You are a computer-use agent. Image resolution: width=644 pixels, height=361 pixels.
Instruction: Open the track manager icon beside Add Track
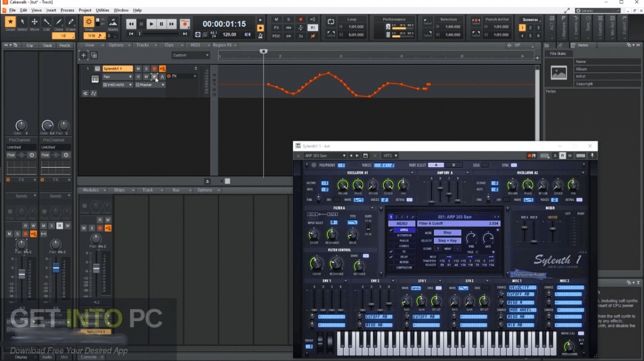tap(94, 55)
